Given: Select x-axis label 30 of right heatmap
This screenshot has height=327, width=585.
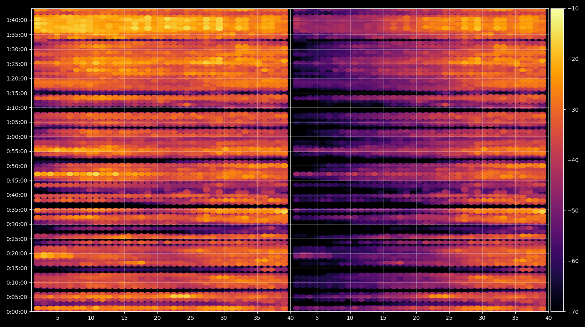Looking at the screenshot, I should (482, 318).
